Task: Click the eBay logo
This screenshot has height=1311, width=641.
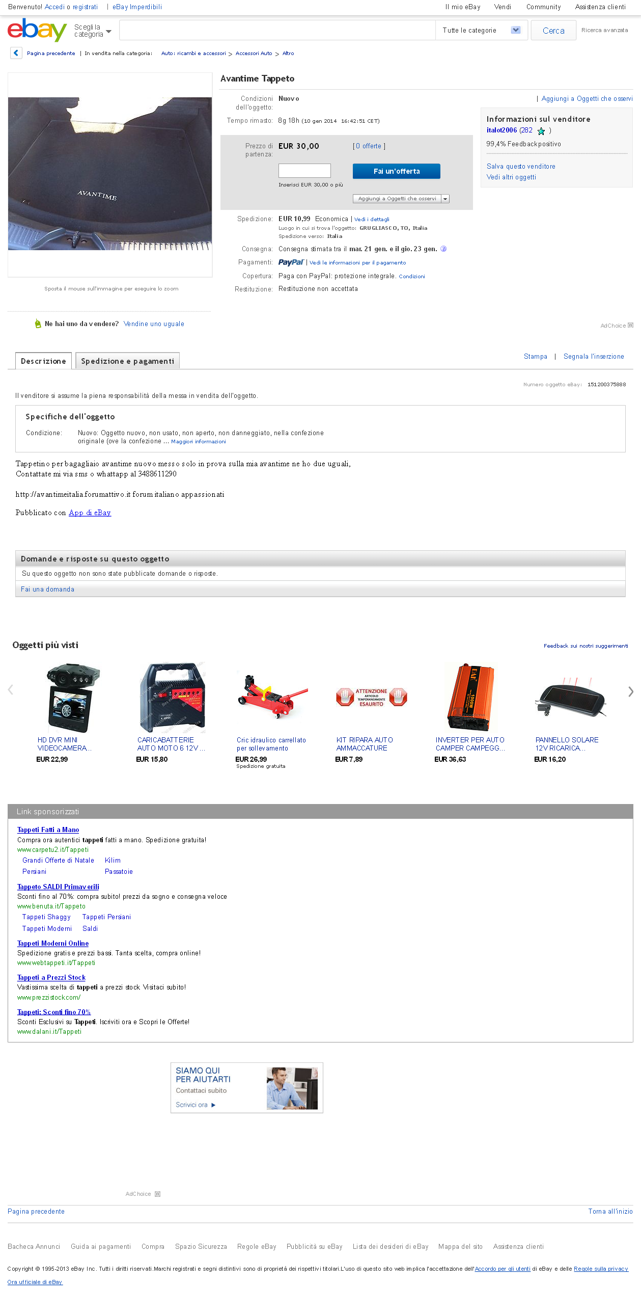Action: point(37,30)
